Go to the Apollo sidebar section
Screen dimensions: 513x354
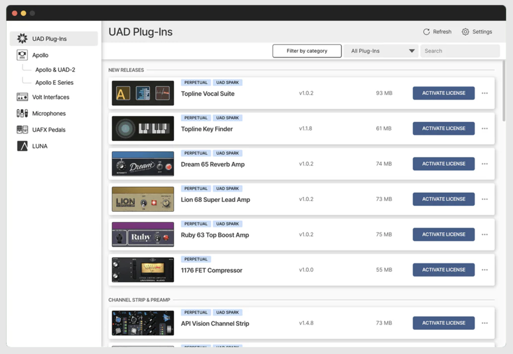click(x=40, y=55)
